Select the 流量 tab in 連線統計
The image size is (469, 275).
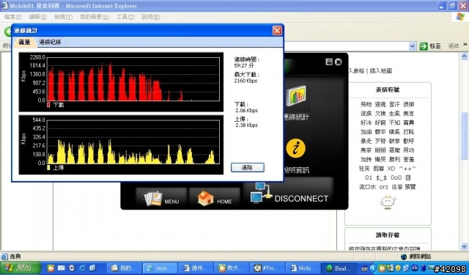coord(24,43)
